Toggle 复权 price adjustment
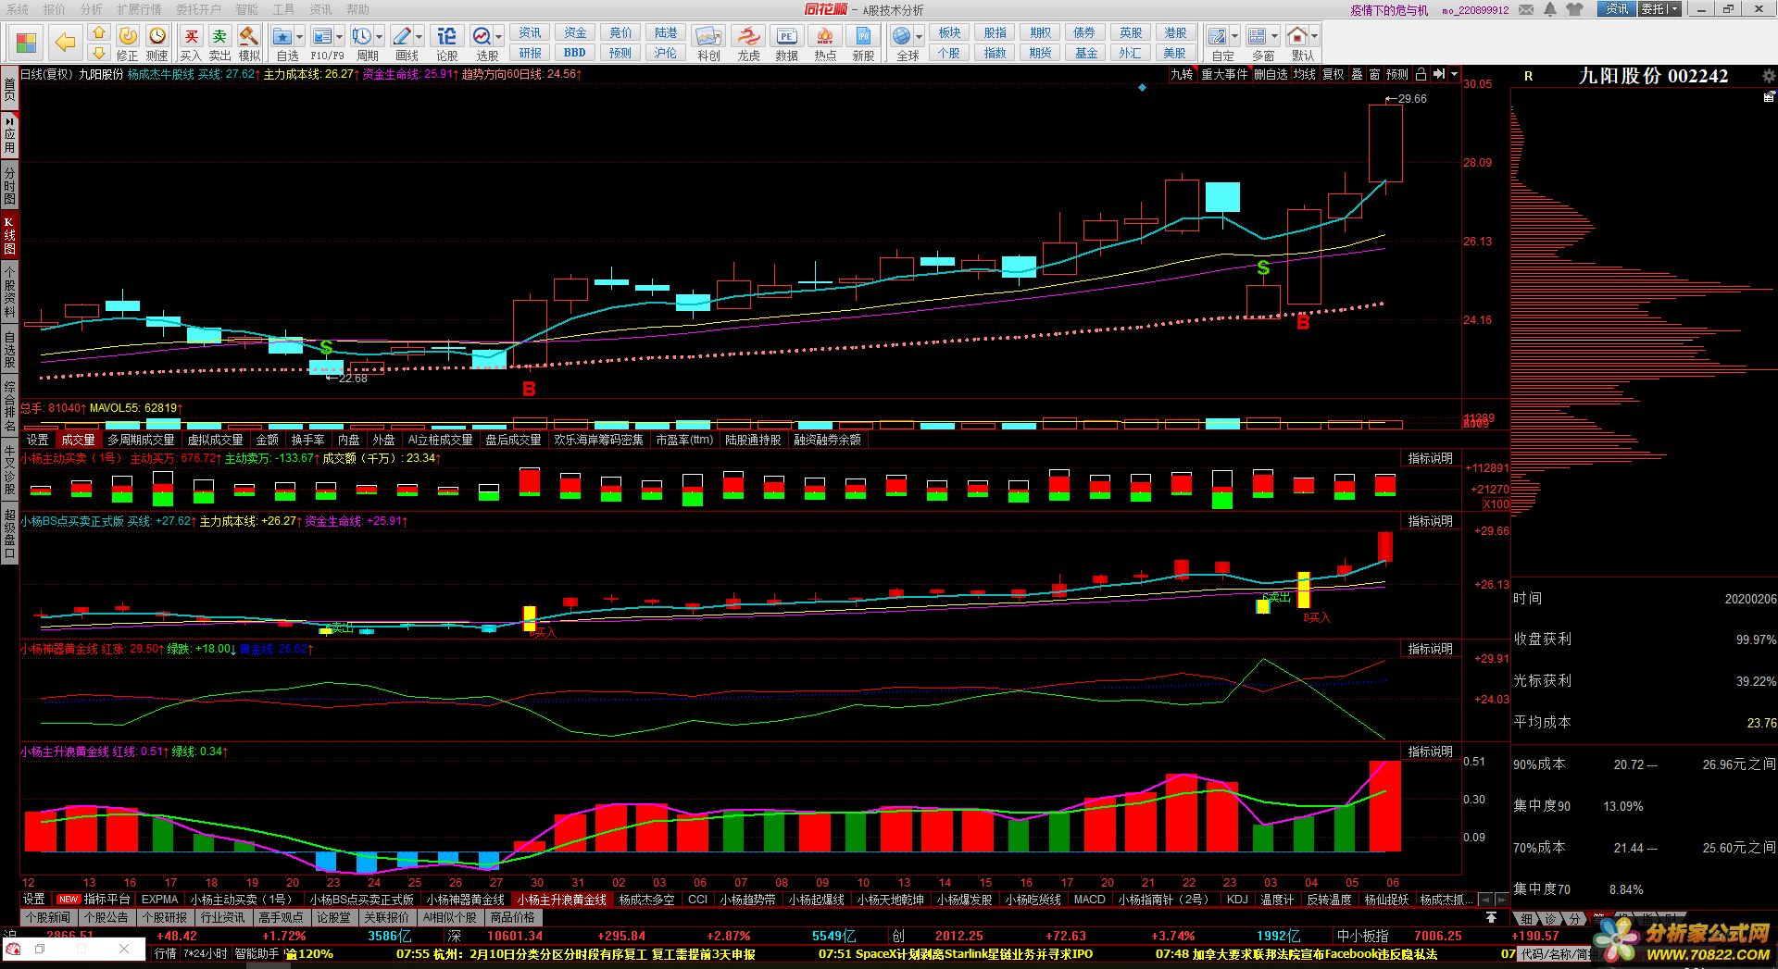1778x969 pixels. 1333,74
